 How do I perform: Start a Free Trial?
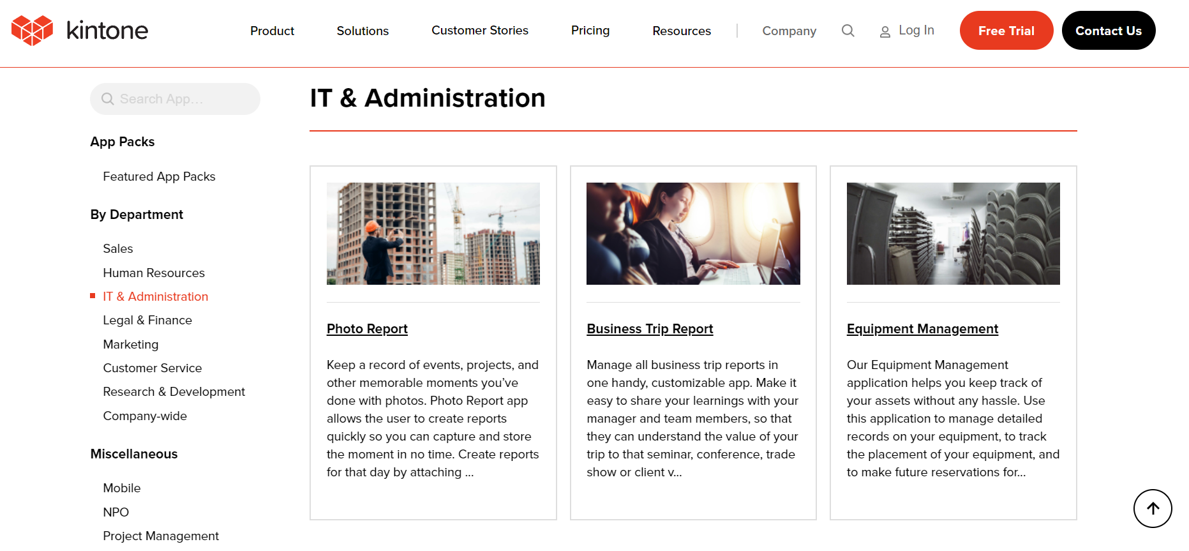click(x=1006, y=30)
